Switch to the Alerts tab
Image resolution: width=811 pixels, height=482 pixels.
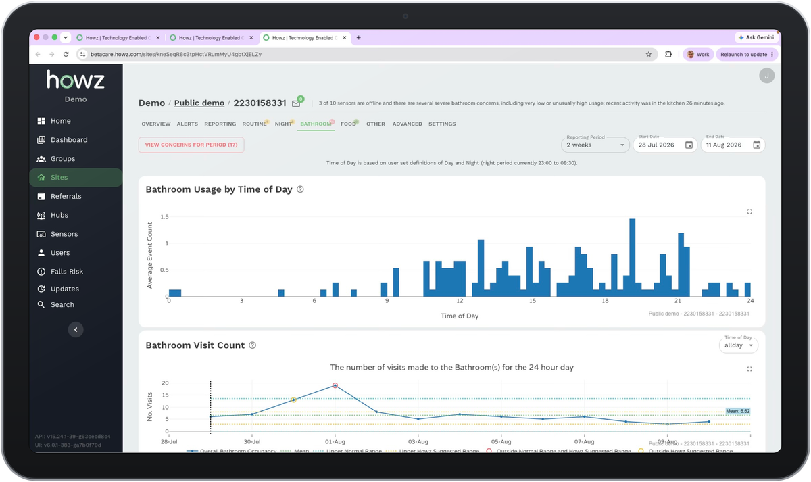click(x=187, y=124)
